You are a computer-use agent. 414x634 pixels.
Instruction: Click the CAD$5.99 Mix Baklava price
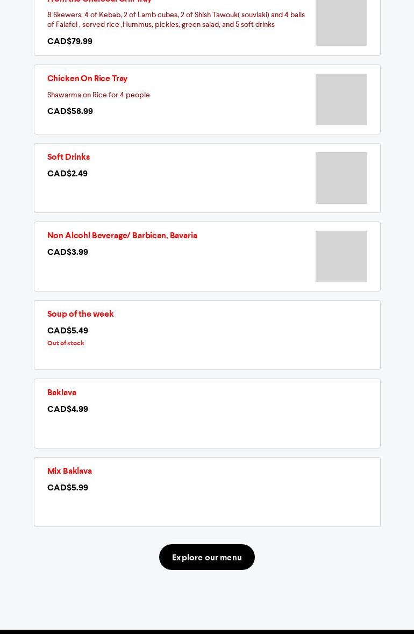[x=68, y=488]
